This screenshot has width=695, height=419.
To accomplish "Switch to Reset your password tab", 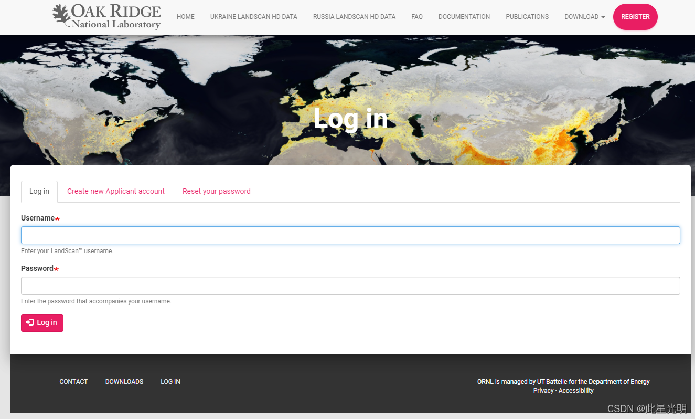I will pyautogui.click(x=217, y=191).
